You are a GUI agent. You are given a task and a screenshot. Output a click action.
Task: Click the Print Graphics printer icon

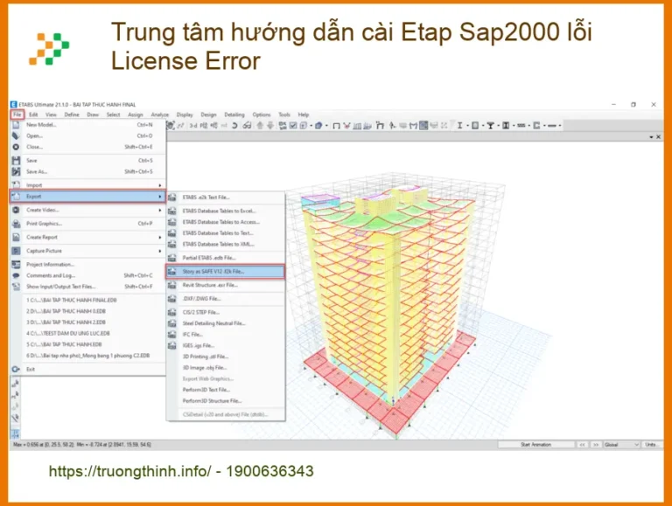click(x=16, y=224)
